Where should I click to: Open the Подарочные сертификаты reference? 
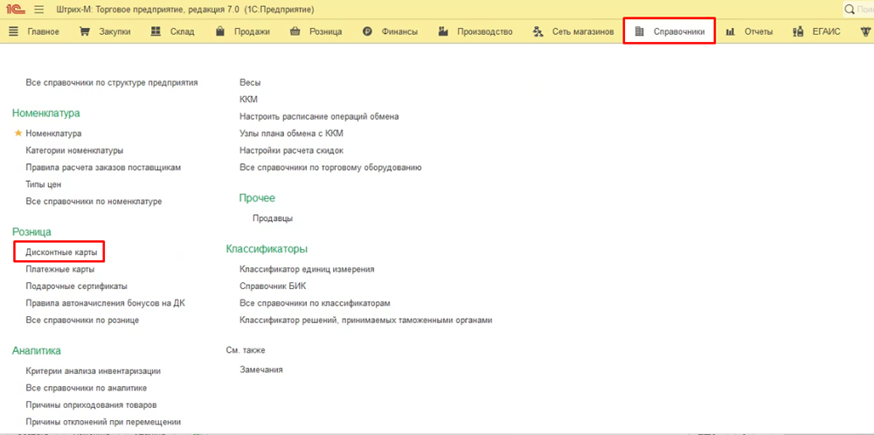76,286
